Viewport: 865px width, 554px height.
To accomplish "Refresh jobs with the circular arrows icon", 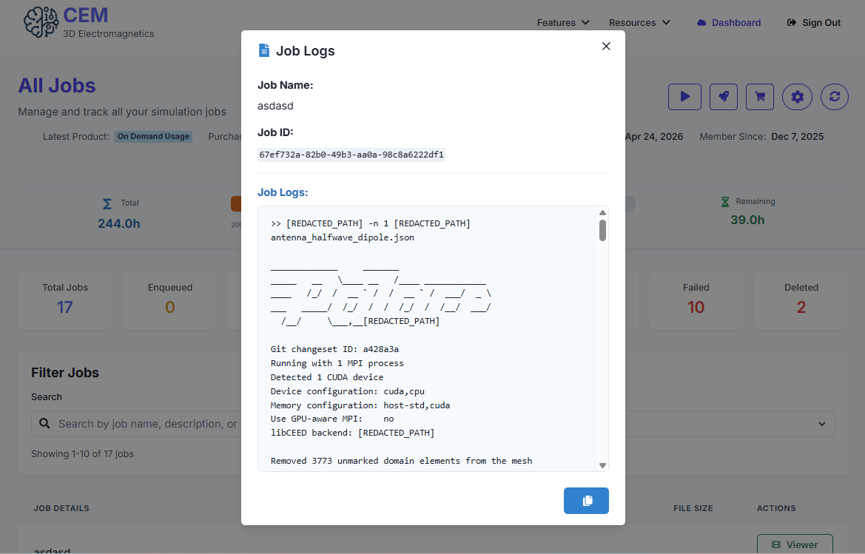I will 834,97.
